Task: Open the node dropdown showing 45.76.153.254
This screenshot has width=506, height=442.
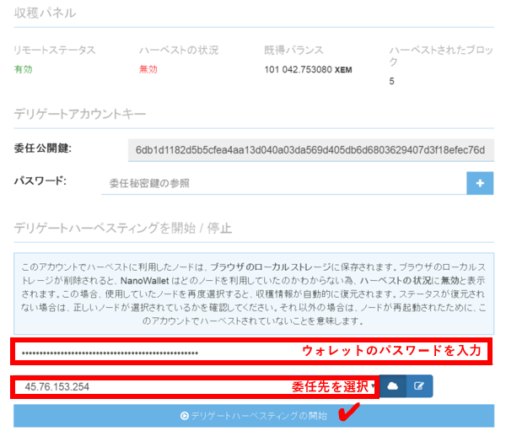Action: 196,386
